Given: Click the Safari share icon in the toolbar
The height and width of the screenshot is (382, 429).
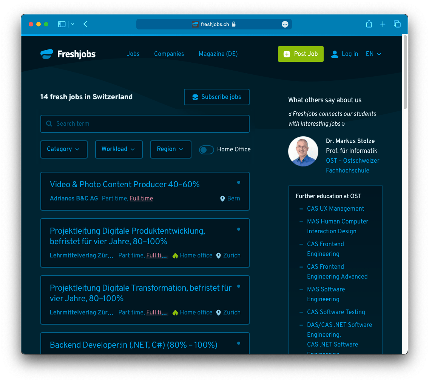Looking at the screenshot, I should pyautogui.click(x=369, y=24).
